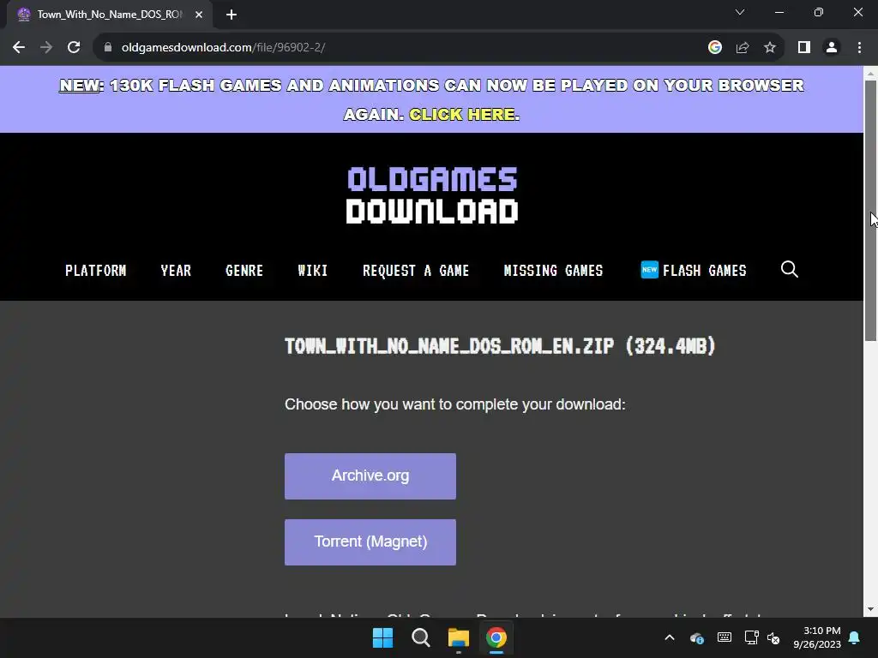The image size is (878, 658).
Task: Select the Town_With_No_Name_DOS_ROM tab
Action: 109,15
